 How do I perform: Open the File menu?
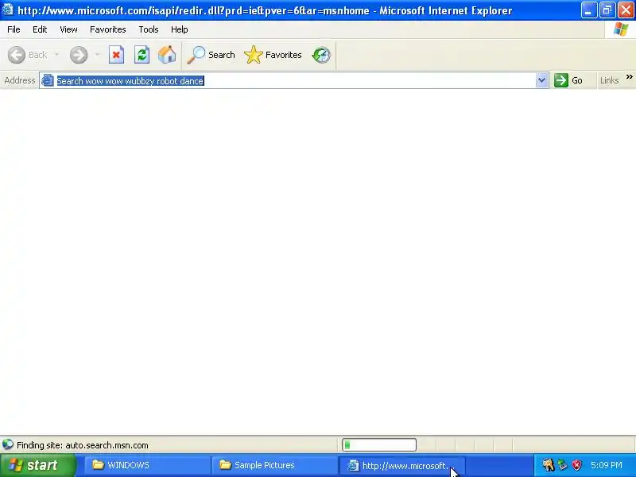[14, 29]
